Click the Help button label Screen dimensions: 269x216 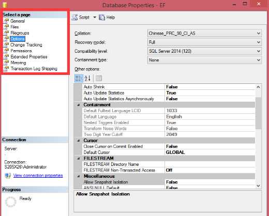click(111, 18)
